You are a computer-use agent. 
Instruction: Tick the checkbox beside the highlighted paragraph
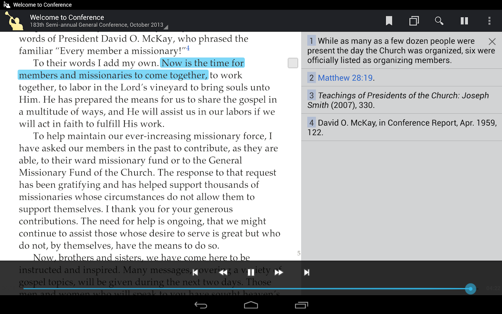point(293,63)
